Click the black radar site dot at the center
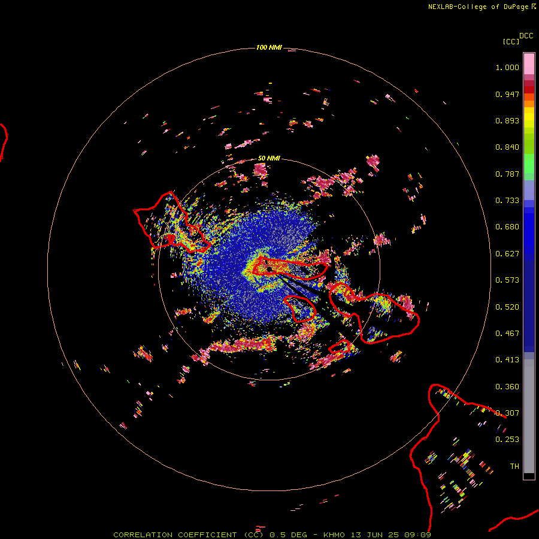 269,269
